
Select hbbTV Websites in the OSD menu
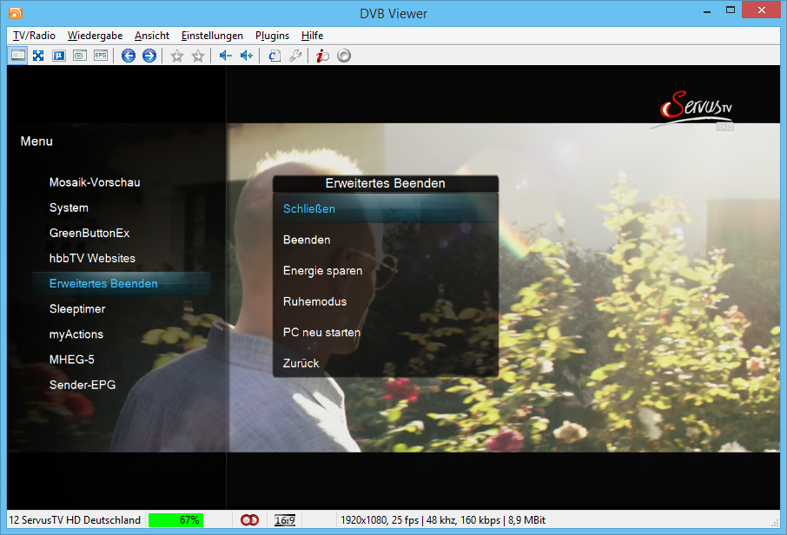point(92,258)
